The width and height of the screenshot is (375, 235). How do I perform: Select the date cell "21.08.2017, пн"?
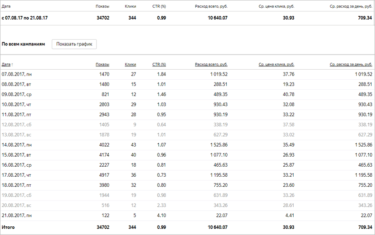17,214
